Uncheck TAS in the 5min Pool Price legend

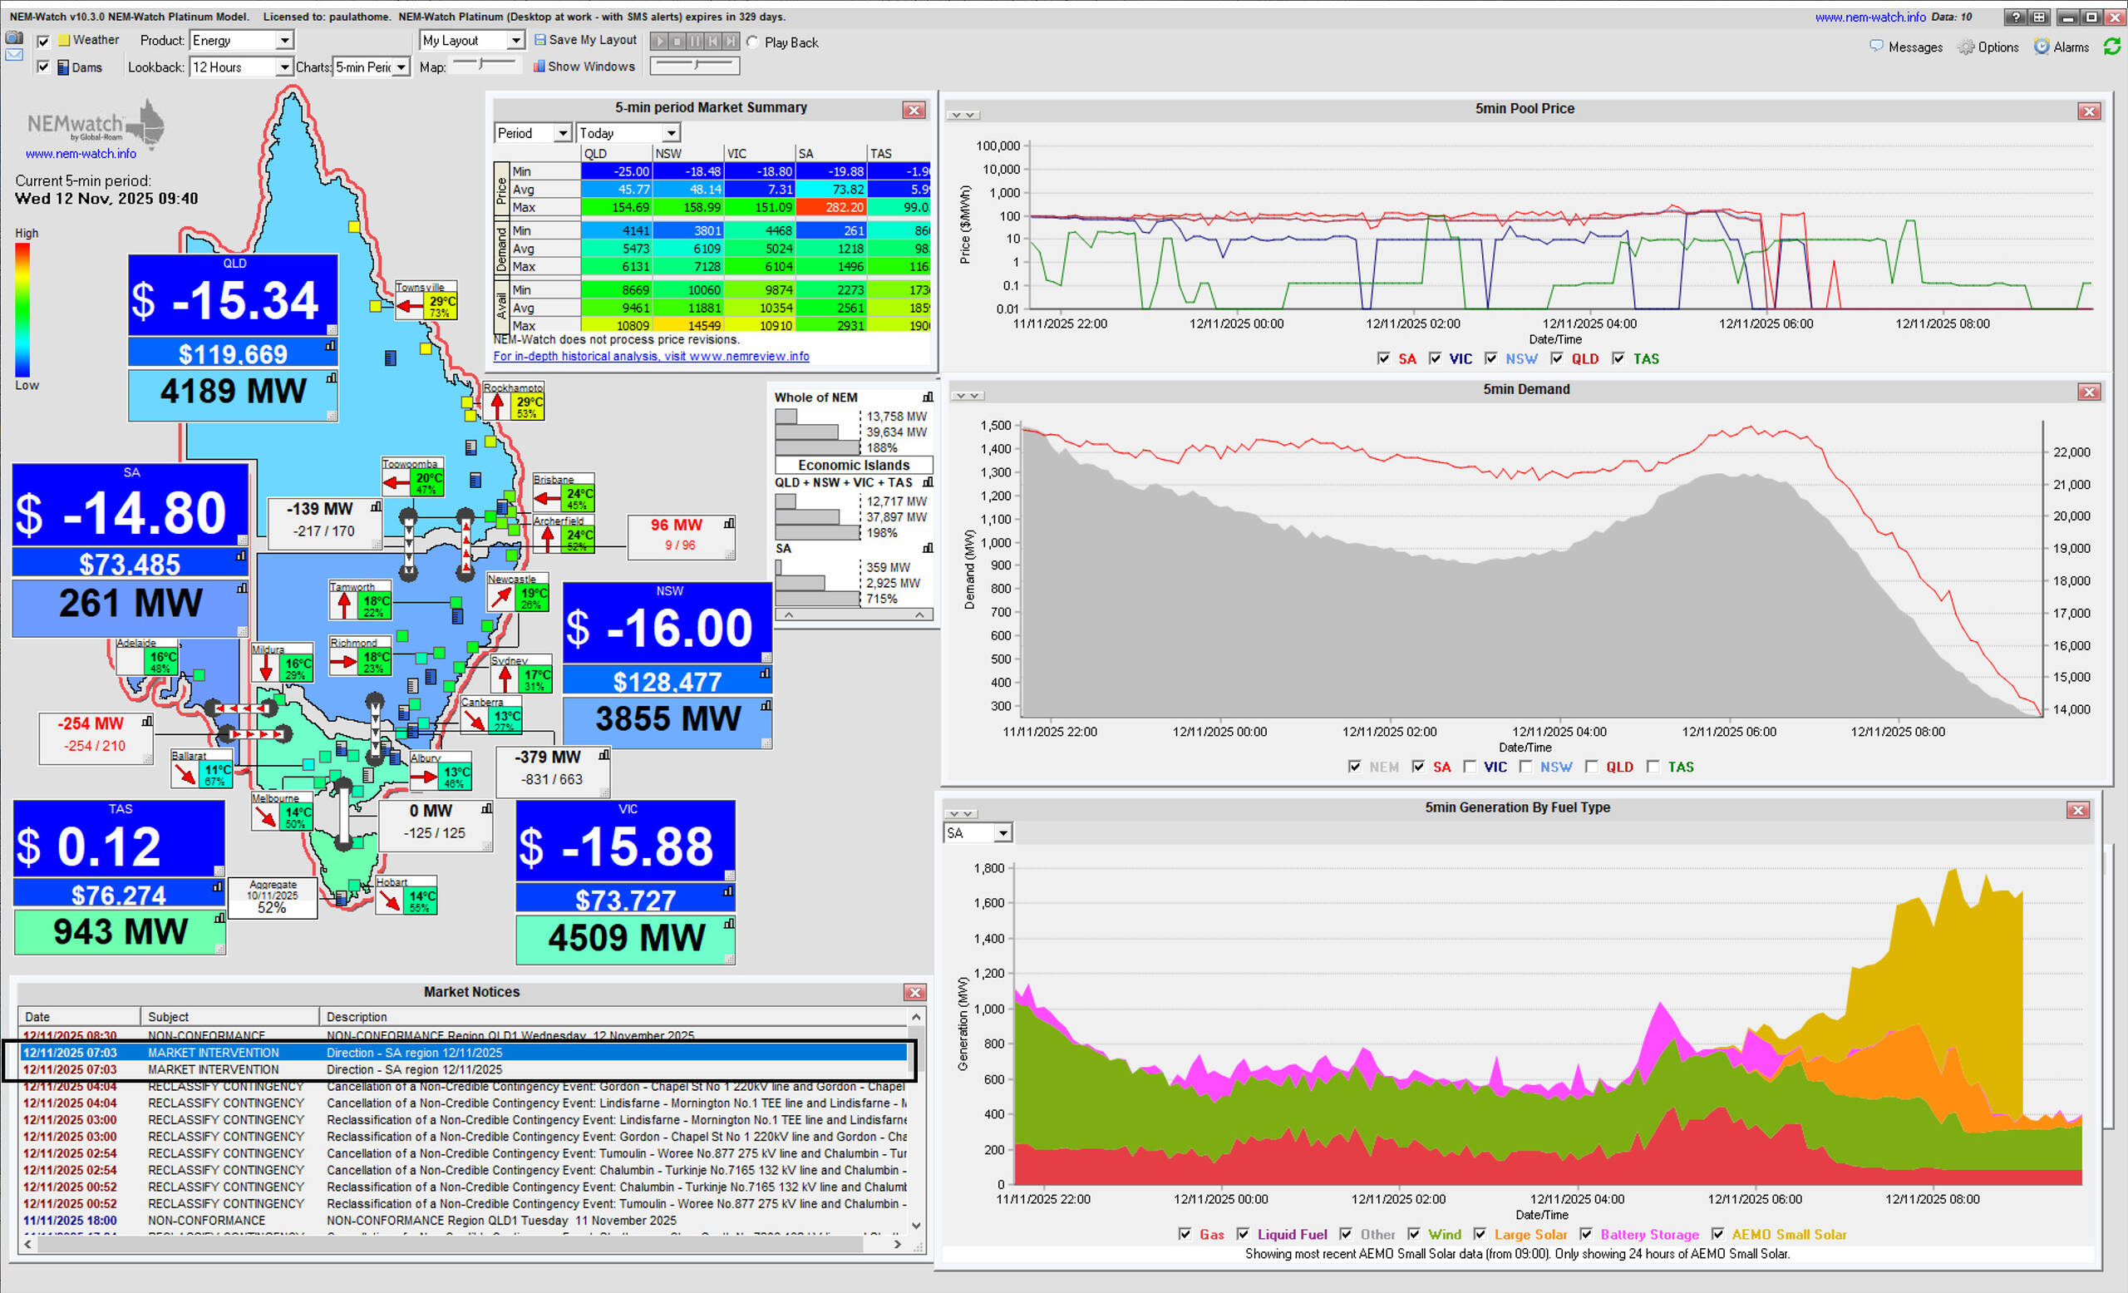1618,358
